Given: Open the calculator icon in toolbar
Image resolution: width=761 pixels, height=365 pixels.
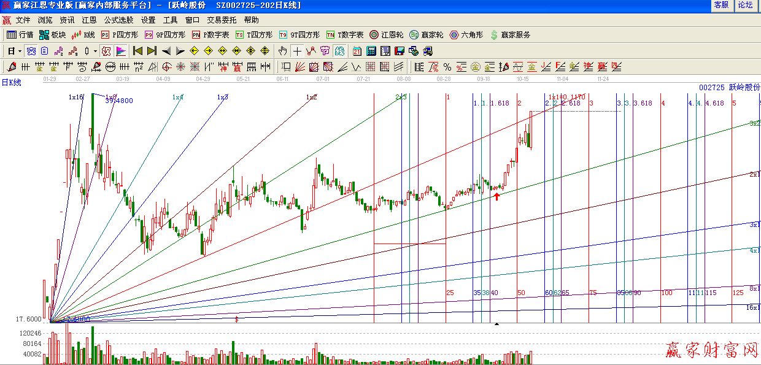Looking at the screenshot, I should tap(371, 51).
